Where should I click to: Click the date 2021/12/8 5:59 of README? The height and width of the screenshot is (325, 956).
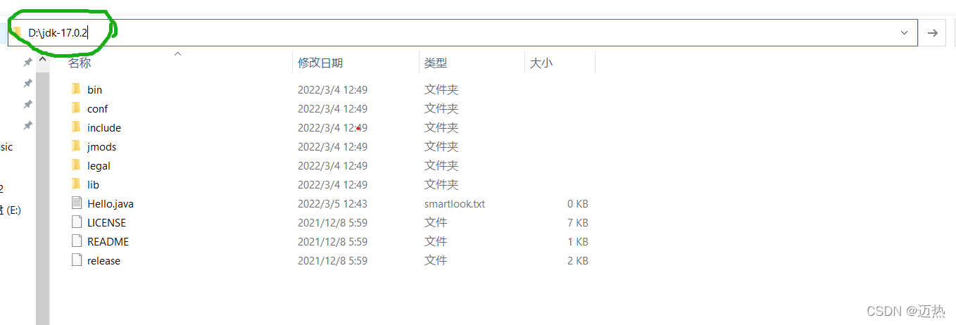pyautogui.click(x=332, y=242)
